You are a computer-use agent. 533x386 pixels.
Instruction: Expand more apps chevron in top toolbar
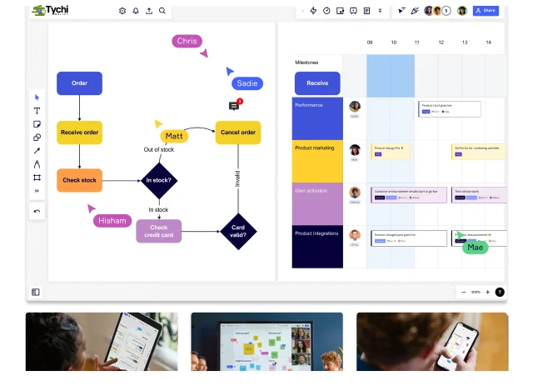(380, 11)
